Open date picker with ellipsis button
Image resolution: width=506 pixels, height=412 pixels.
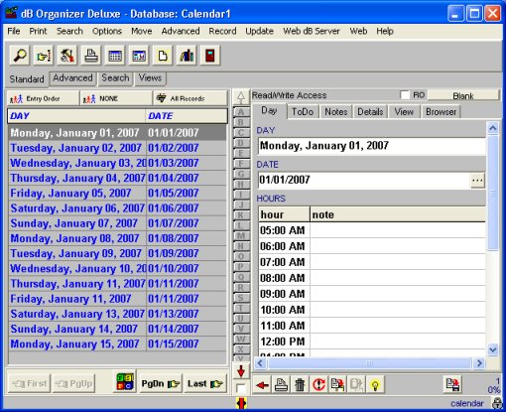[x=477, y=181]
